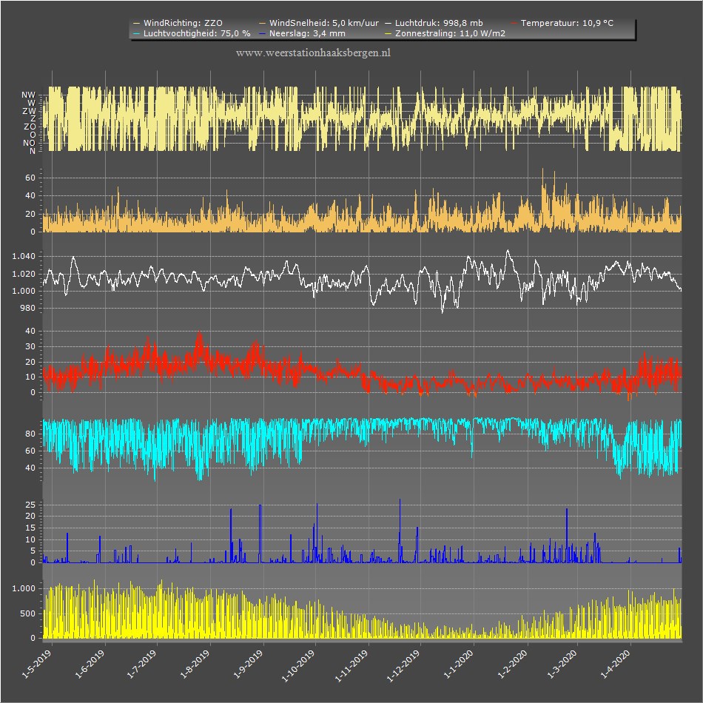
Task: Click the 1-3-2020 date axis label
Action: 562,664
